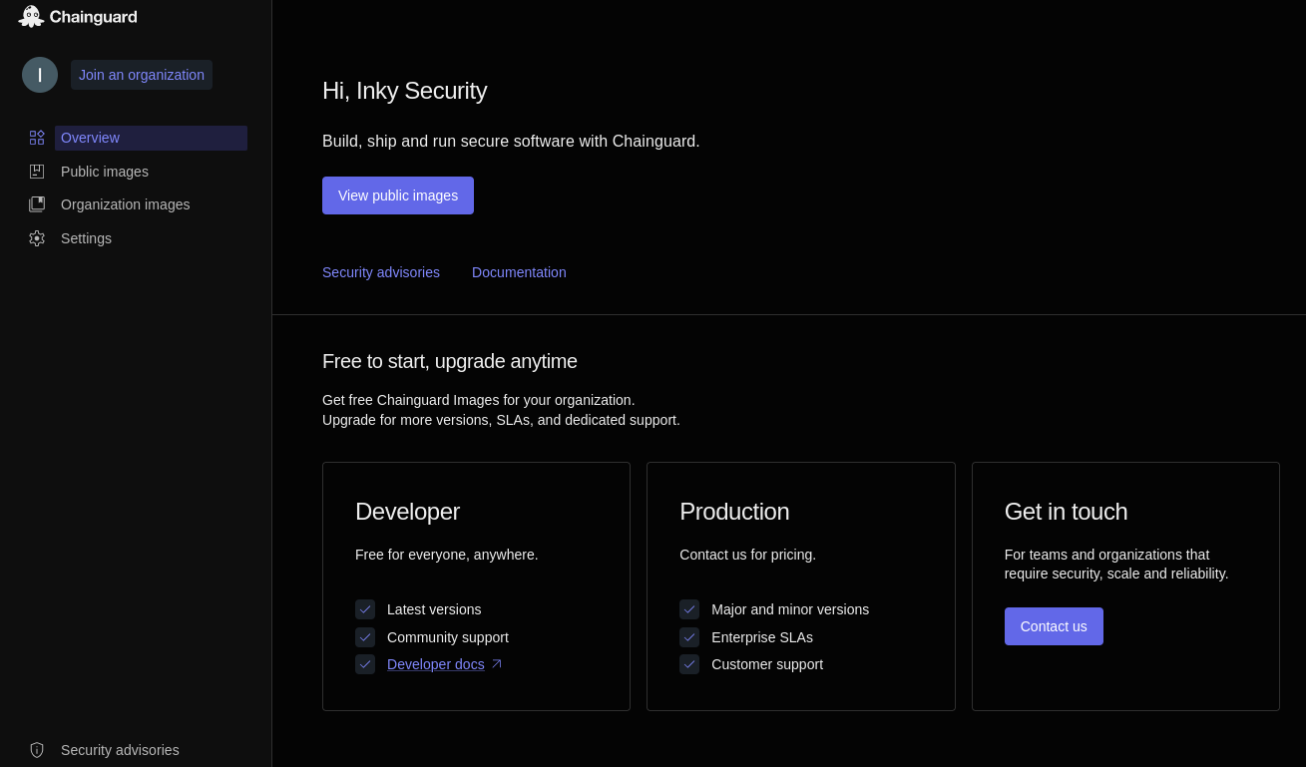Click the Organization images icon
Image resolution: width=1306 pixels, height=767 pixels.
[37, 204]
